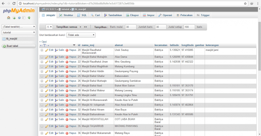Viewport: 261px width, 136px height.
Task: Click the browser reload page icon
Action: [x=14, y=4]
